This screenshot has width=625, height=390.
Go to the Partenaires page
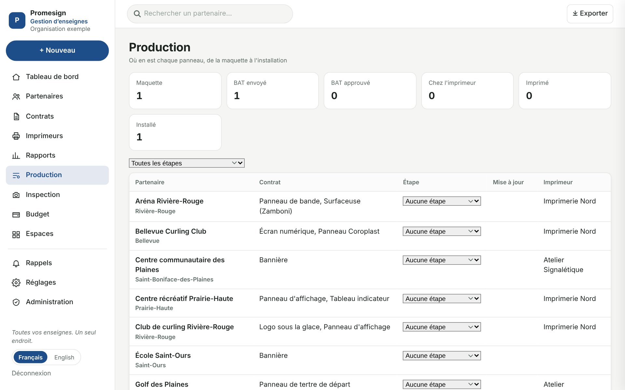[57, 97]
